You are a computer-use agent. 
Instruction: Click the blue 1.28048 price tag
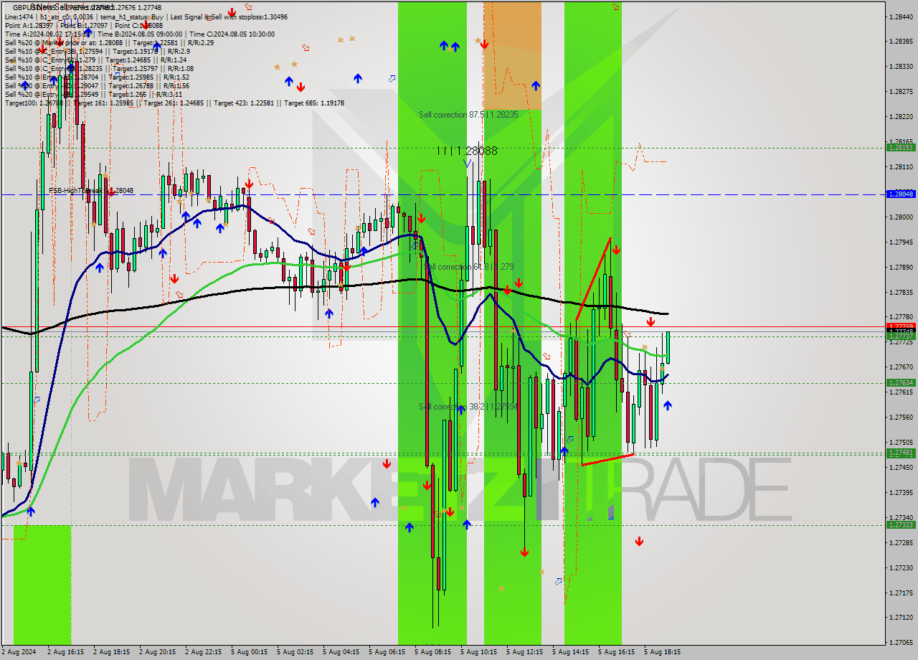point(901,194)
